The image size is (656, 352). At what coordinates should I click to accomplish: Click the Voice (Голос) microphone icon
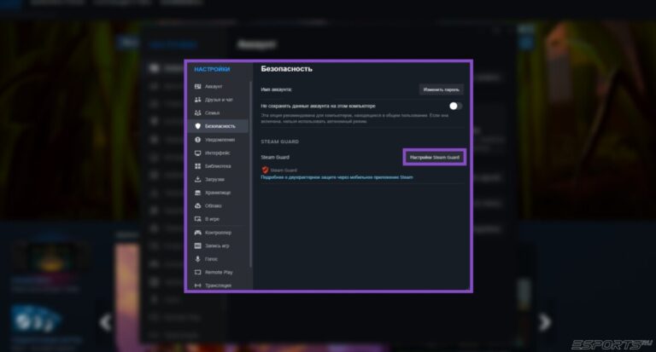[x=198, y=258]
